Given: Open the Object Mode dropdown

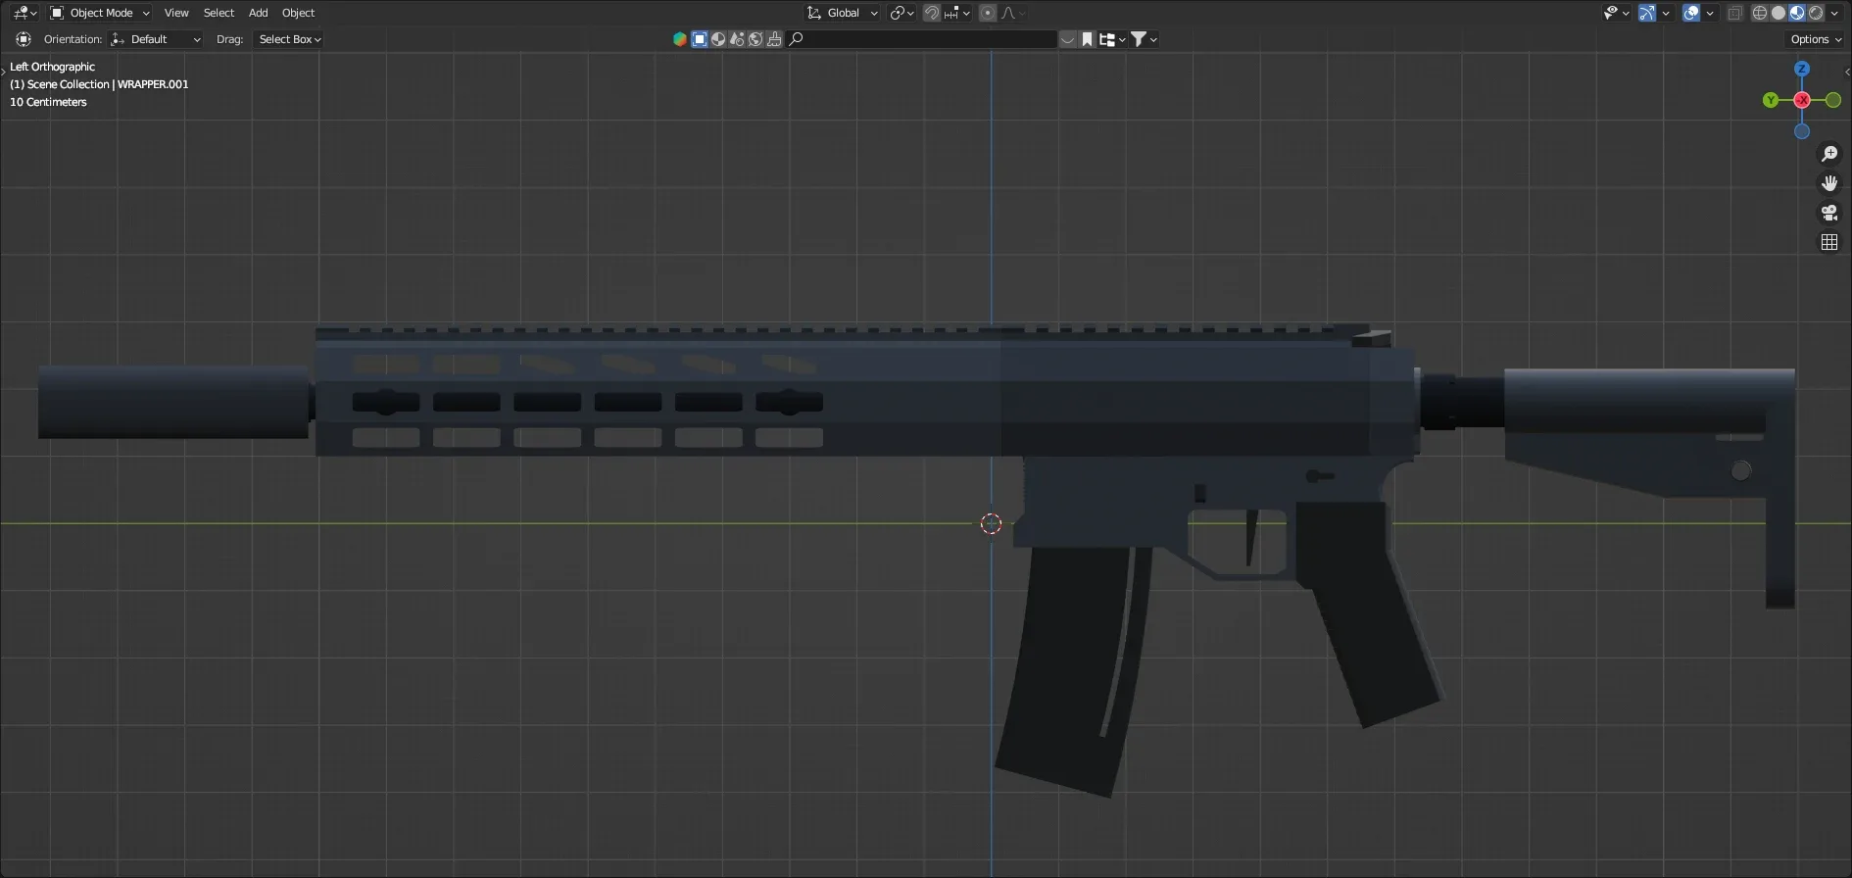Looking at the screenshot, I should [x=100, y=13].
